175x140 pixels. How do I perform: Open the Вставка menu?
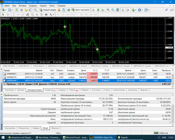point(22,6)
